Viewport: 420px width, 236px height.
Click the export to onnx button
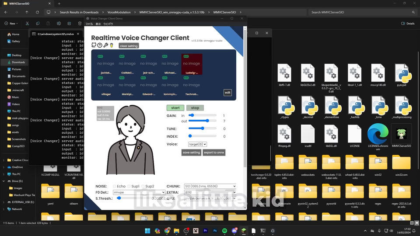pos(214,153)
